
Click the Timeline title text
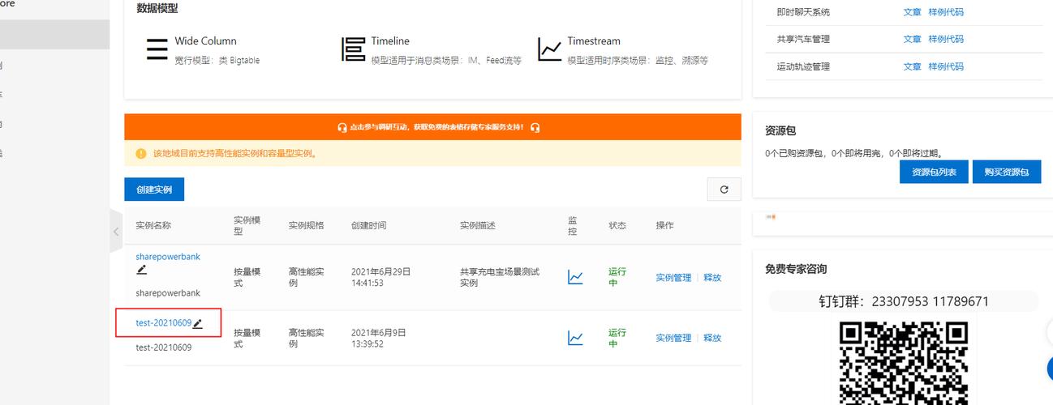tap(390, 41)
